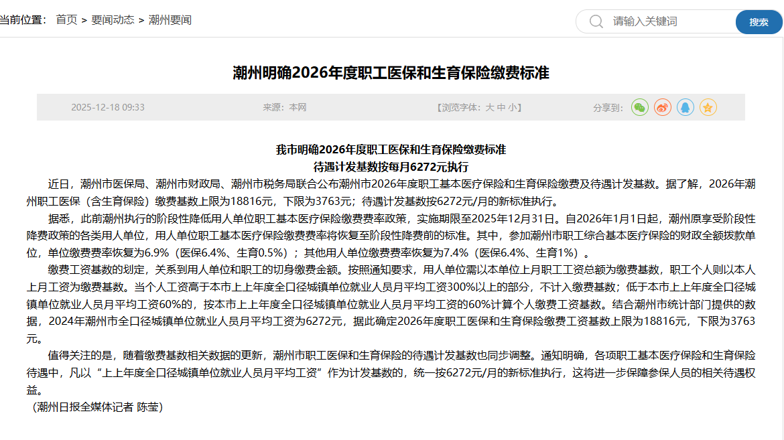
Task: Open 潮州要闻 breadcrumb link
Action: (x=170, y=20)
